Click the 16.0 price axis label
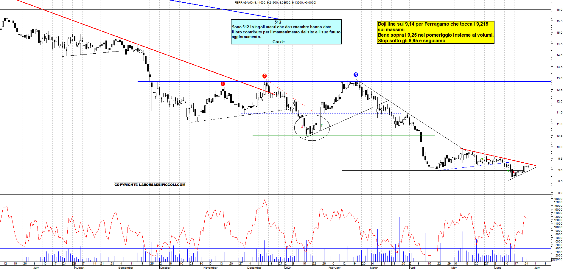Image resolution: width=563 pixels, height=269 pixels. click(559, 10)
